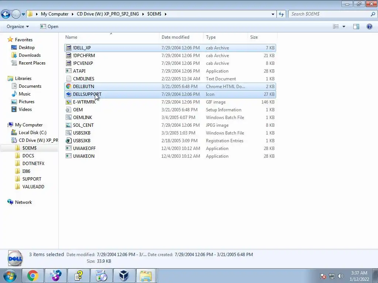Open Recent Places in Favorites

coord(32,63)
